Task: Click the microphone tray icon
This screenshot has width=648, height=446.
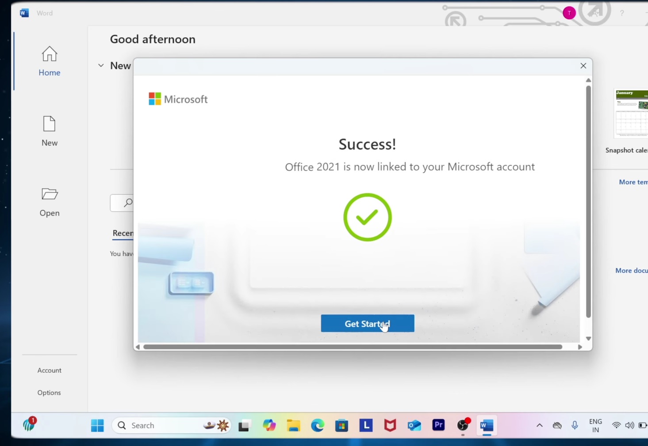Action: point(575,426)
